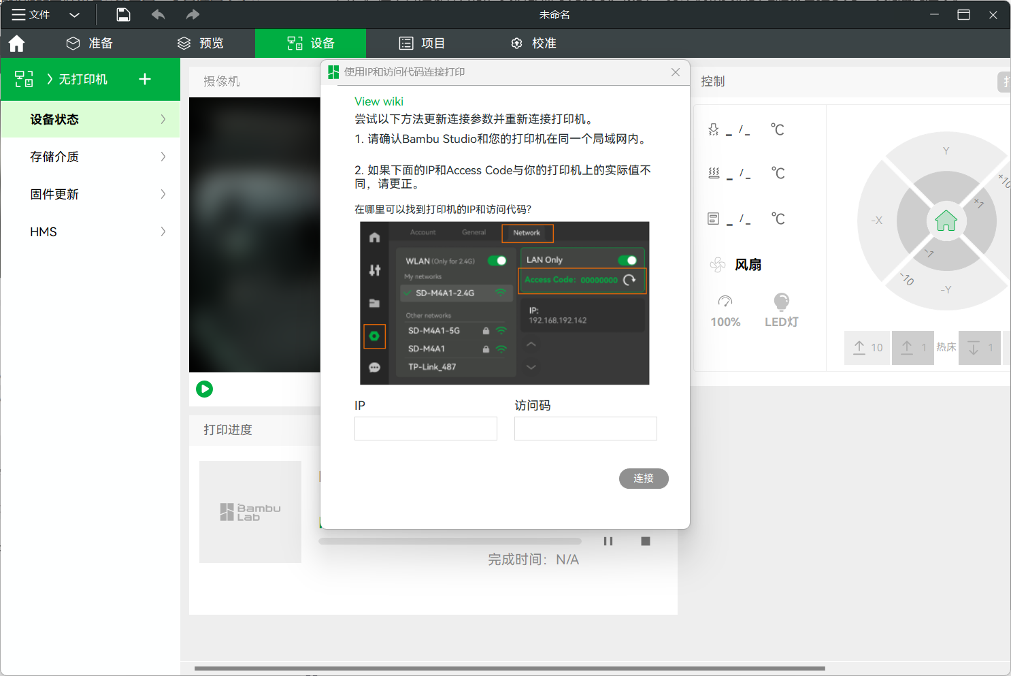The width and height of the screenshot is (1011, 676).
Task: Open the View wiki link
Action: tap(379, 101)
